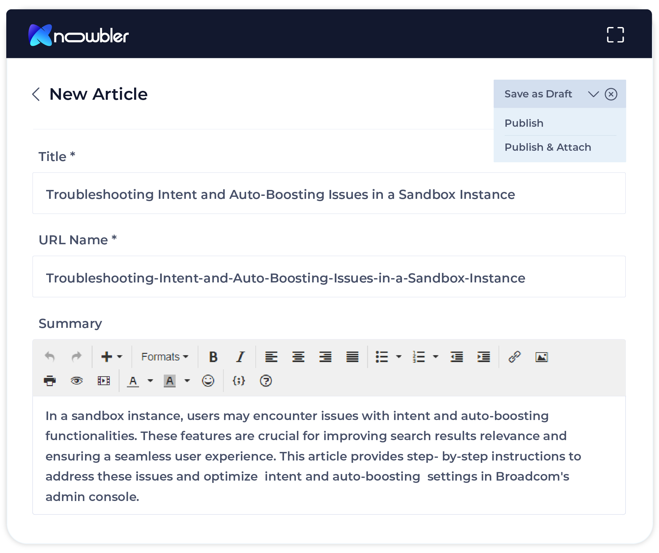Align text right
The height and width of the screenshot is (553, 659).
coord(325,357)
